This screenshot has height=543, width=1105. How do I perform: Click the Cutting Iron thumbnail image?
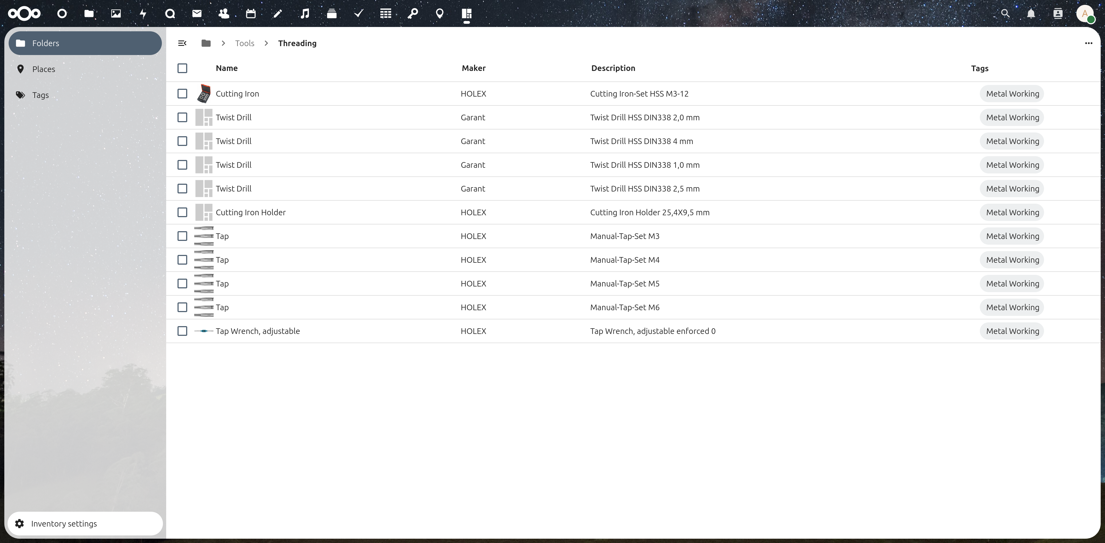click(204, 94)
